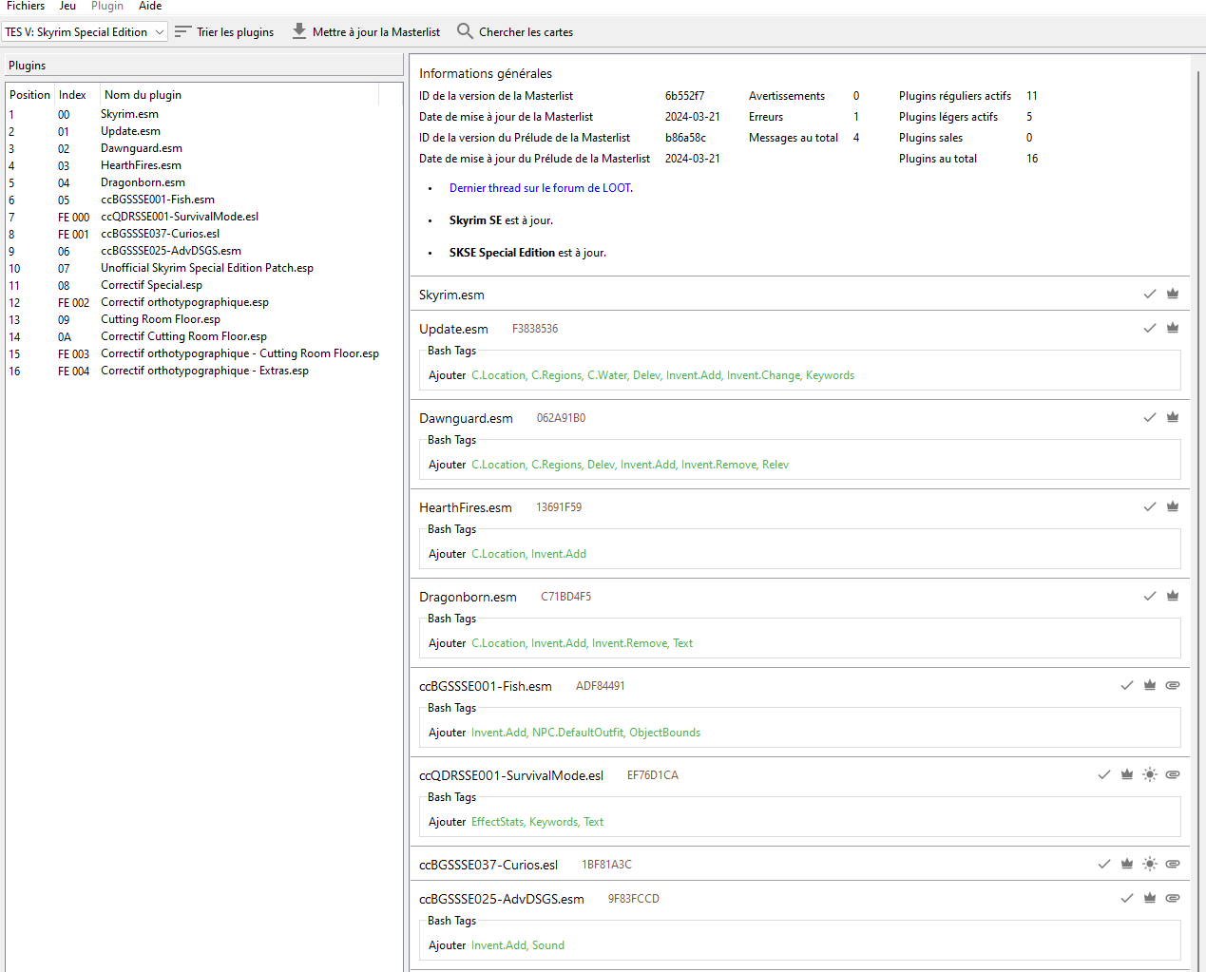Click the master crown icon on HearthFires.esm card

click(x=1173, y=506)
